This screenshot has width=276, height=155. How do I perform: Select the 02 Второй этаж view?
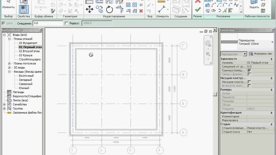point(29,51)
